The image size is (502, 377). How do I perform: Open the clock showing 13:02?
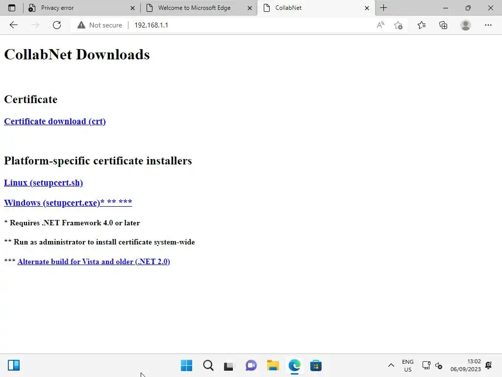click(x=466, y=365)
